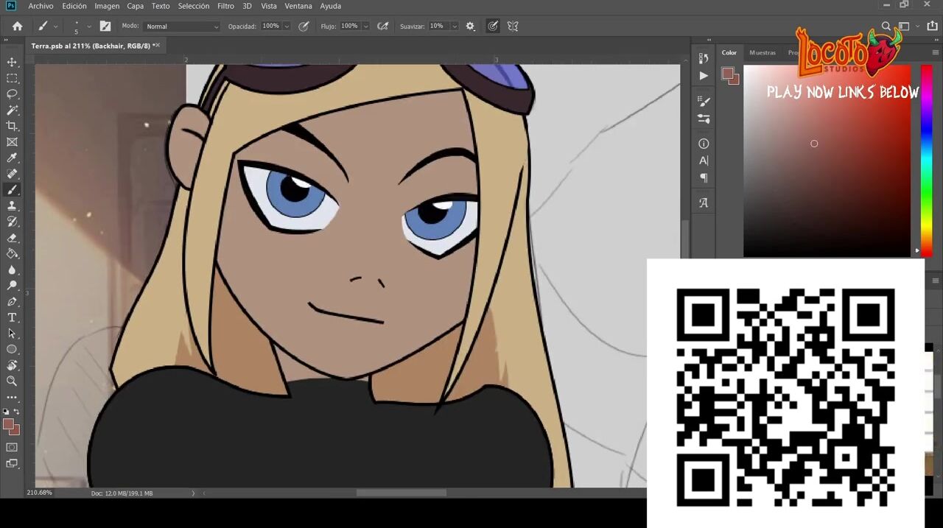Viewport: 943px width, 528px height.
Task: Select the Brush tool in left toolbar
Action: [x=12, y=190]
